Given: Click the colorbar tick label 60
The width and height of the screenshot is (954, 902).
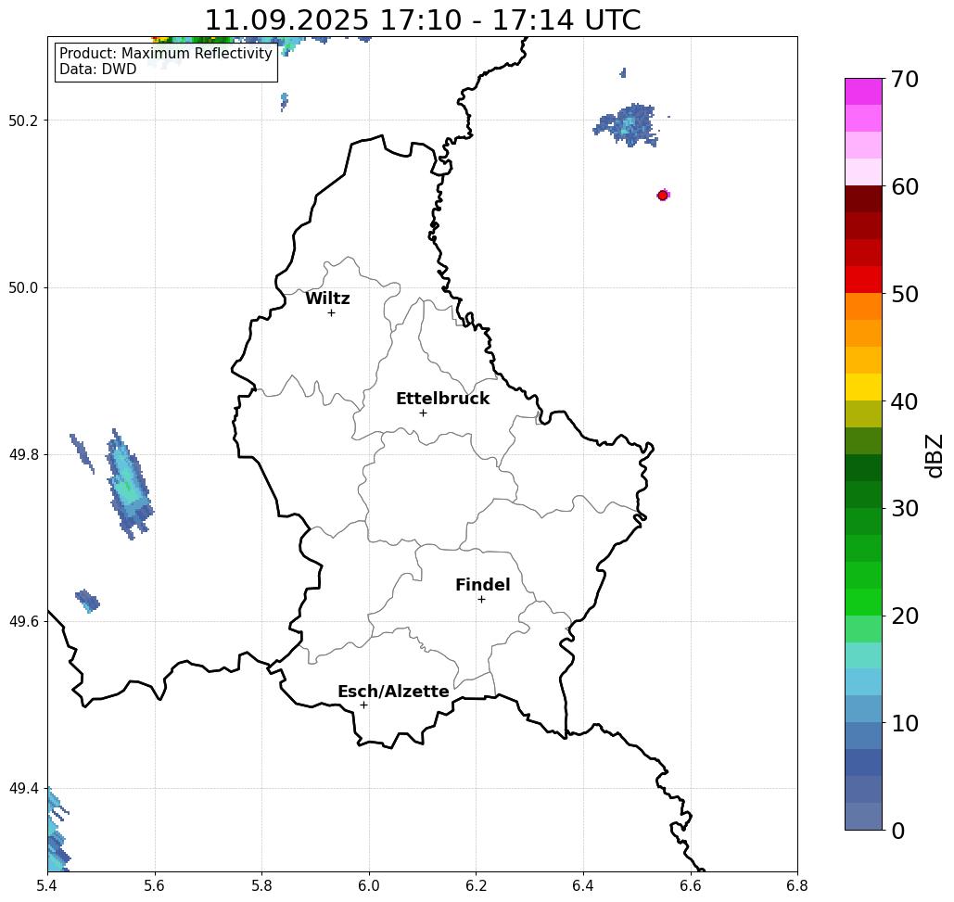Looking at the screenshot, I should tap(905, 186).
